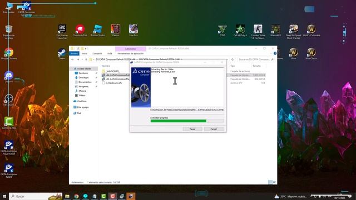This screenshot has height=200, width=356.
Task: Select the Administrar contextual tab
Action: click(x=131, y=49)
